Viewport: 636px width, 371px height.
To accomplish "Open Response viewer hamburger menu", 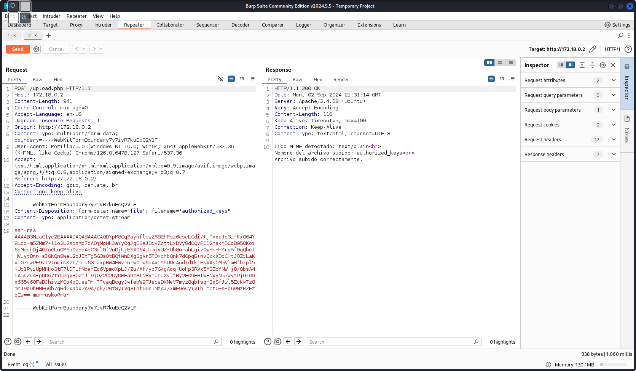I will (x=513, y=79).
